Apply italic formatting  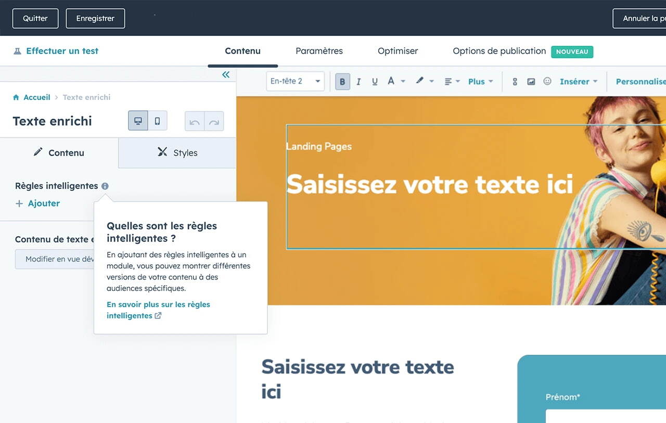click(358, 81)
